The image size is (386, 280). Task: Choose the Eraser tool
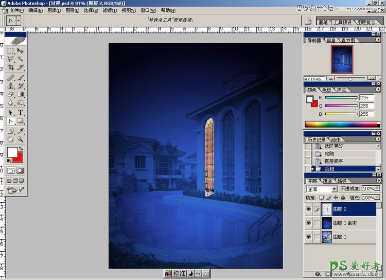(10, 94)
